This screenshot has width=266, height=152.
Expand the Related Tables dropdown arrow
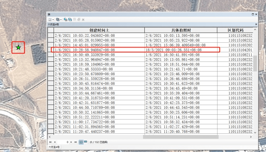(61, 20)
